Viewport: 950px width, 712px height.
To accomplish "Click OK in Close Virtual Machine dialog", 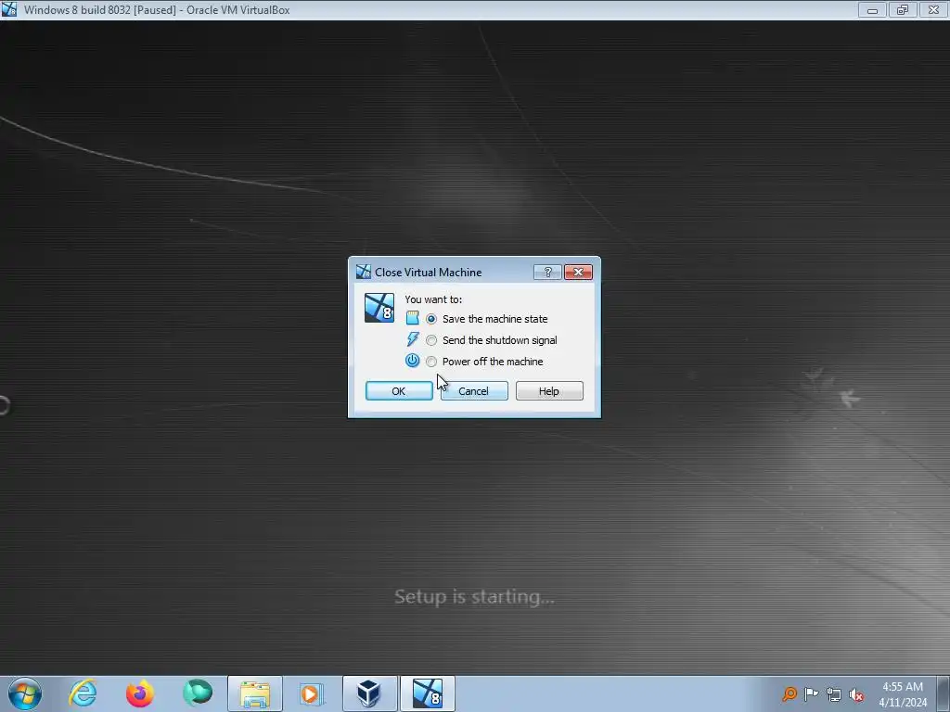I will click(399, 391).
